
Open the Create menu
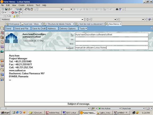click(21, 5)
